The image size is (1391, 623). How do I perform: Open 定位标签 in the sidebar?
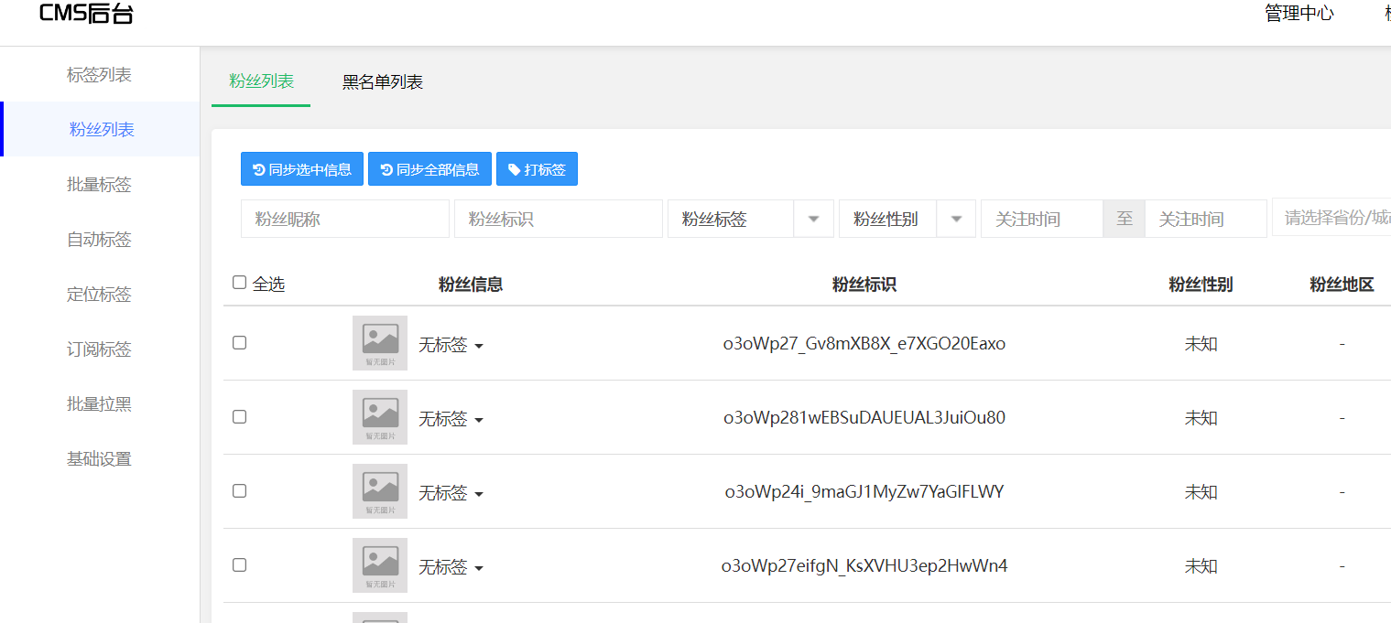point(100,294)
